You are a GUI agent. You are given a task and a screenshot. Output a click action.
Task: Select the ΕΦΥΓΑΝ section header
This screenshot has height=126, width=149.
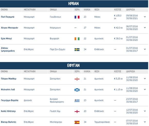(x=74, y=65)
